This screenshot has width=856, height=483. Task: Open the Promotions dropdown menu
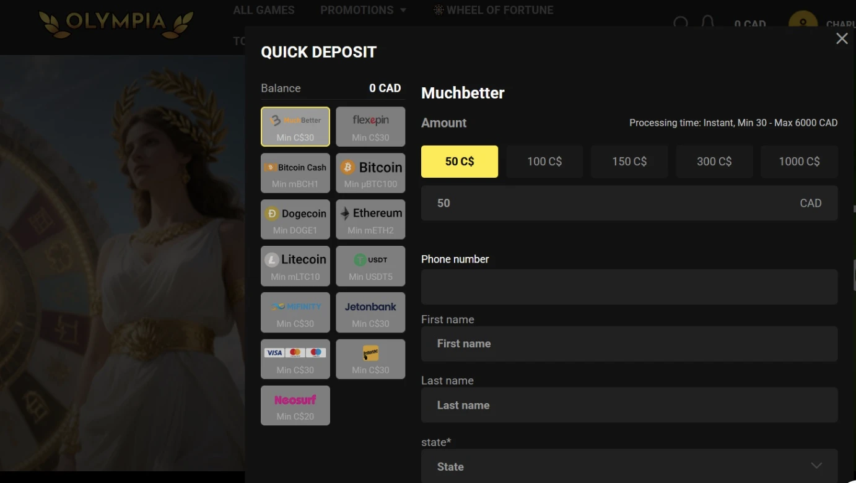click(x=363, y=10)
